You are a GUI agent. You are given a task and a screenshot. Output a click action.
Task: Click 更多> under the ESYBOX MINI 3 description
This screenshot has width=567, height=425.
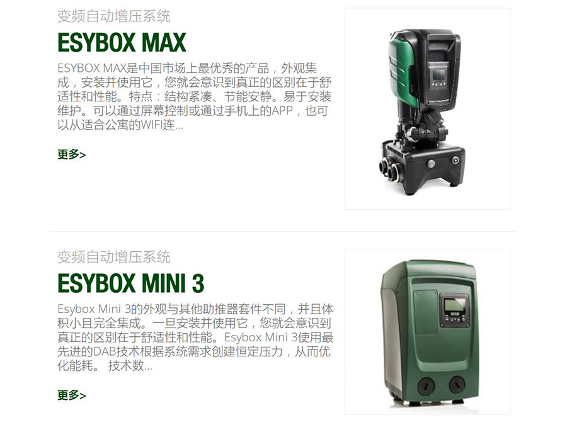click(x=72, y=395)
